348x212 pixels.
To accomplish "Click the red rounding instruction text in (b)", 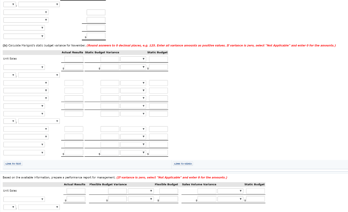I will [211, 45].
